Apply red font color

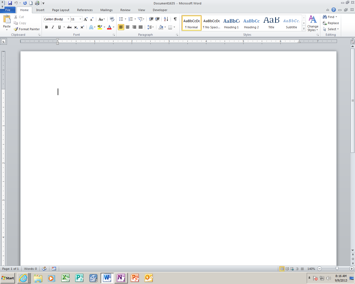109,27
